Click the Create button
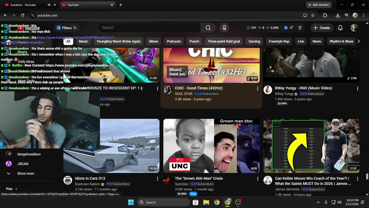369x208 pixels. click(321, 28)
